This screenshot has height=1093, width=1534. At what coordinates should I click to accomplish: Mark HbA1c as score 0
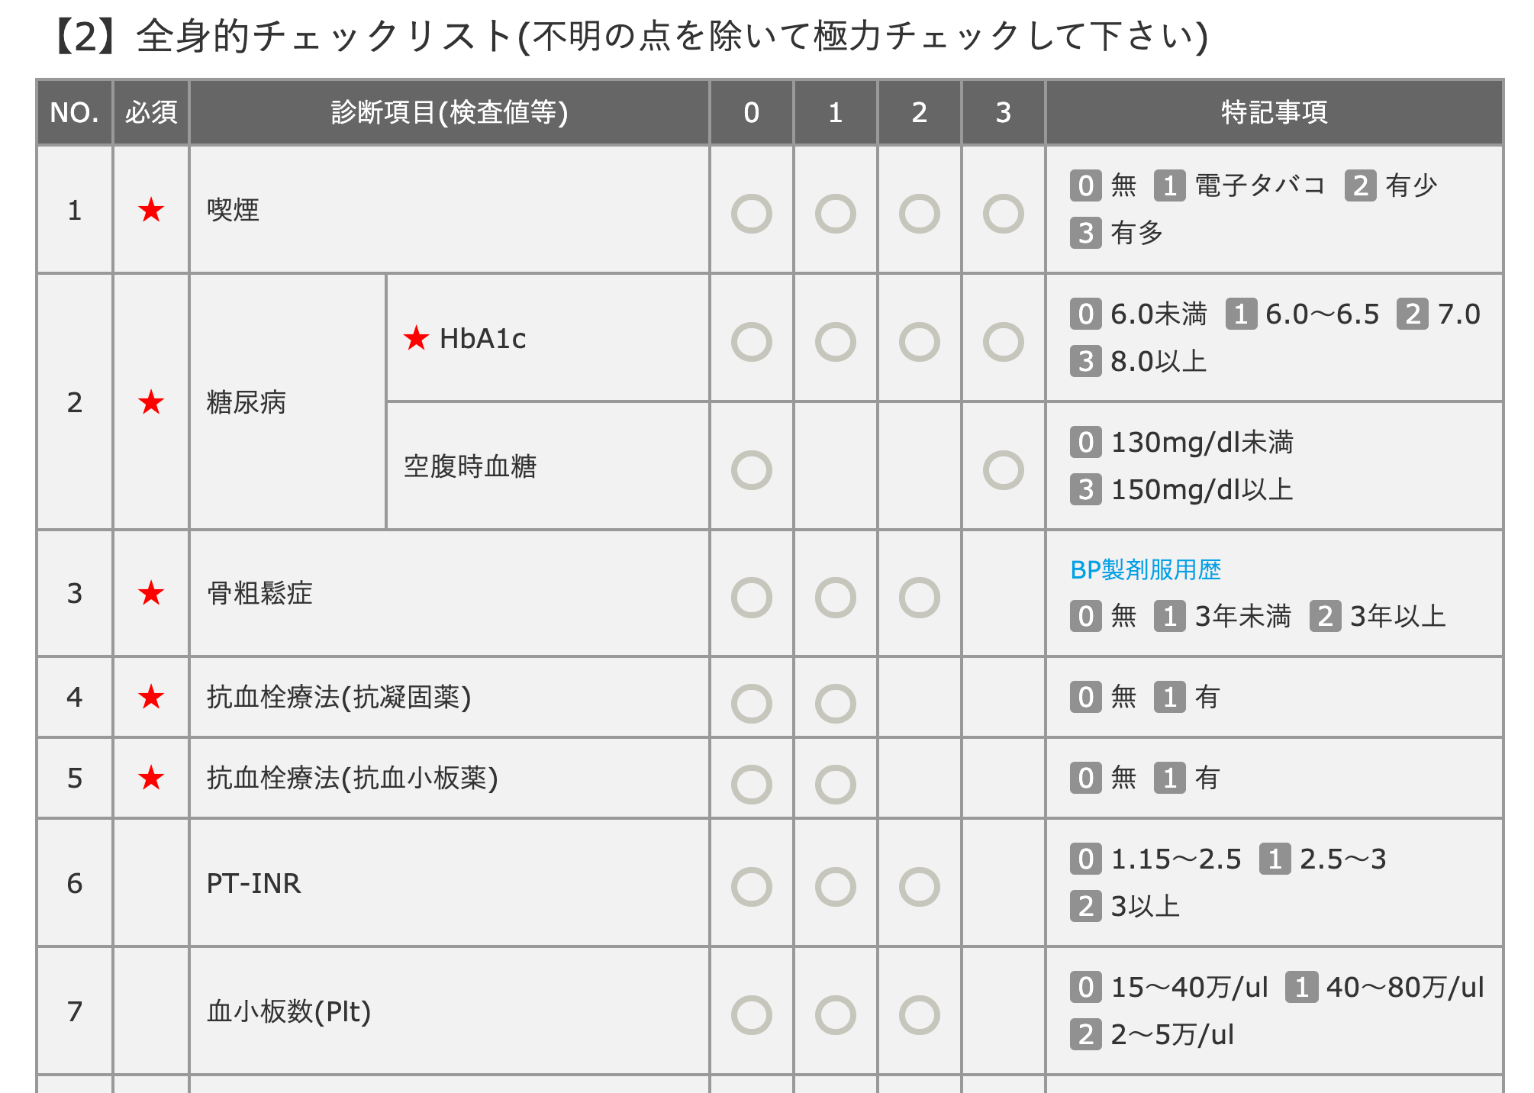click(x=751, y=342)
